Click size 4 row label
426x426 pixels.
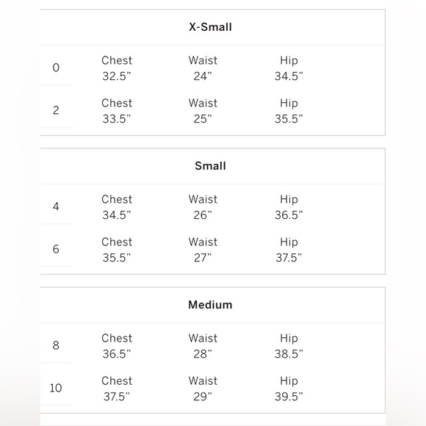(56, 206)
